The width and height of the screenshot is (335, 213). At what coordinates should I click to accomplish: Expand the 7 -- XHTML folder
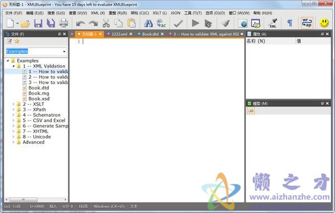coord(13,131)
